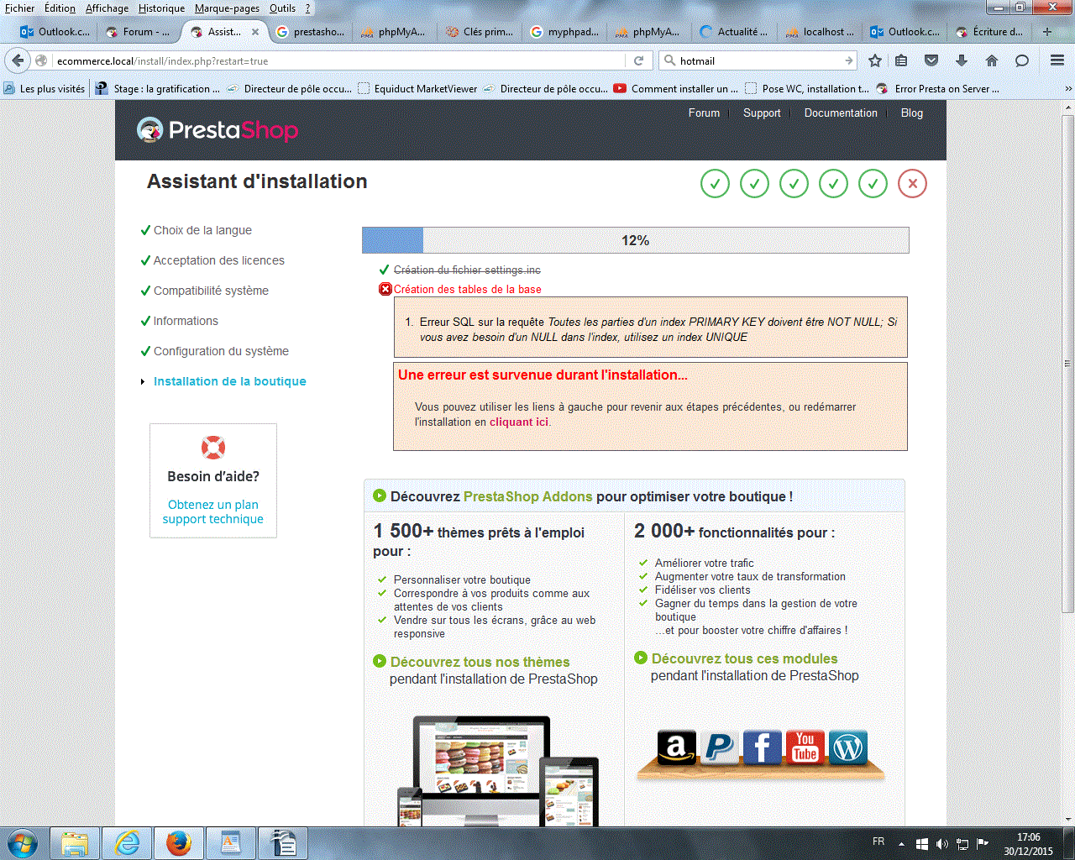
Task: Return to the 'Informations' step
Action: [186, 321]
